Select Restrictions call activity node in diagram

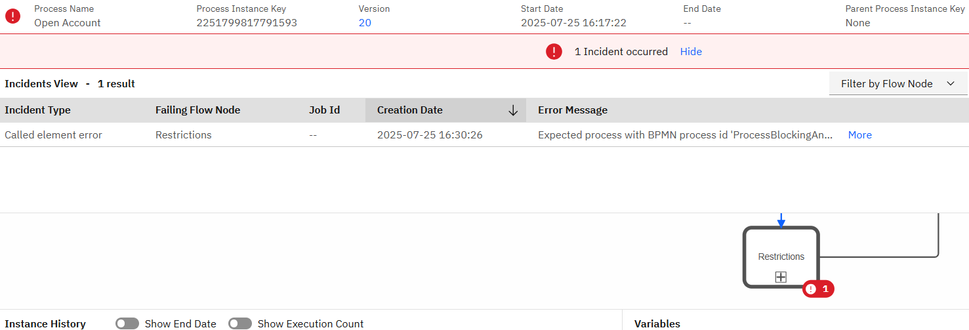781,257
